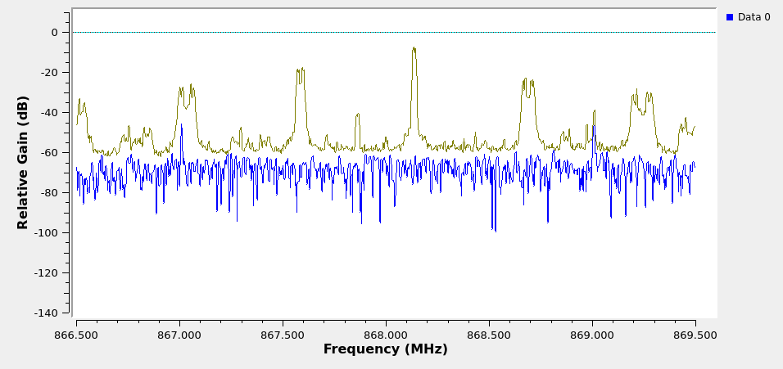Screen dimensions: 783x369
Task: Click the 866.500 x-axis tick label
Action: [x=76, y=334]
